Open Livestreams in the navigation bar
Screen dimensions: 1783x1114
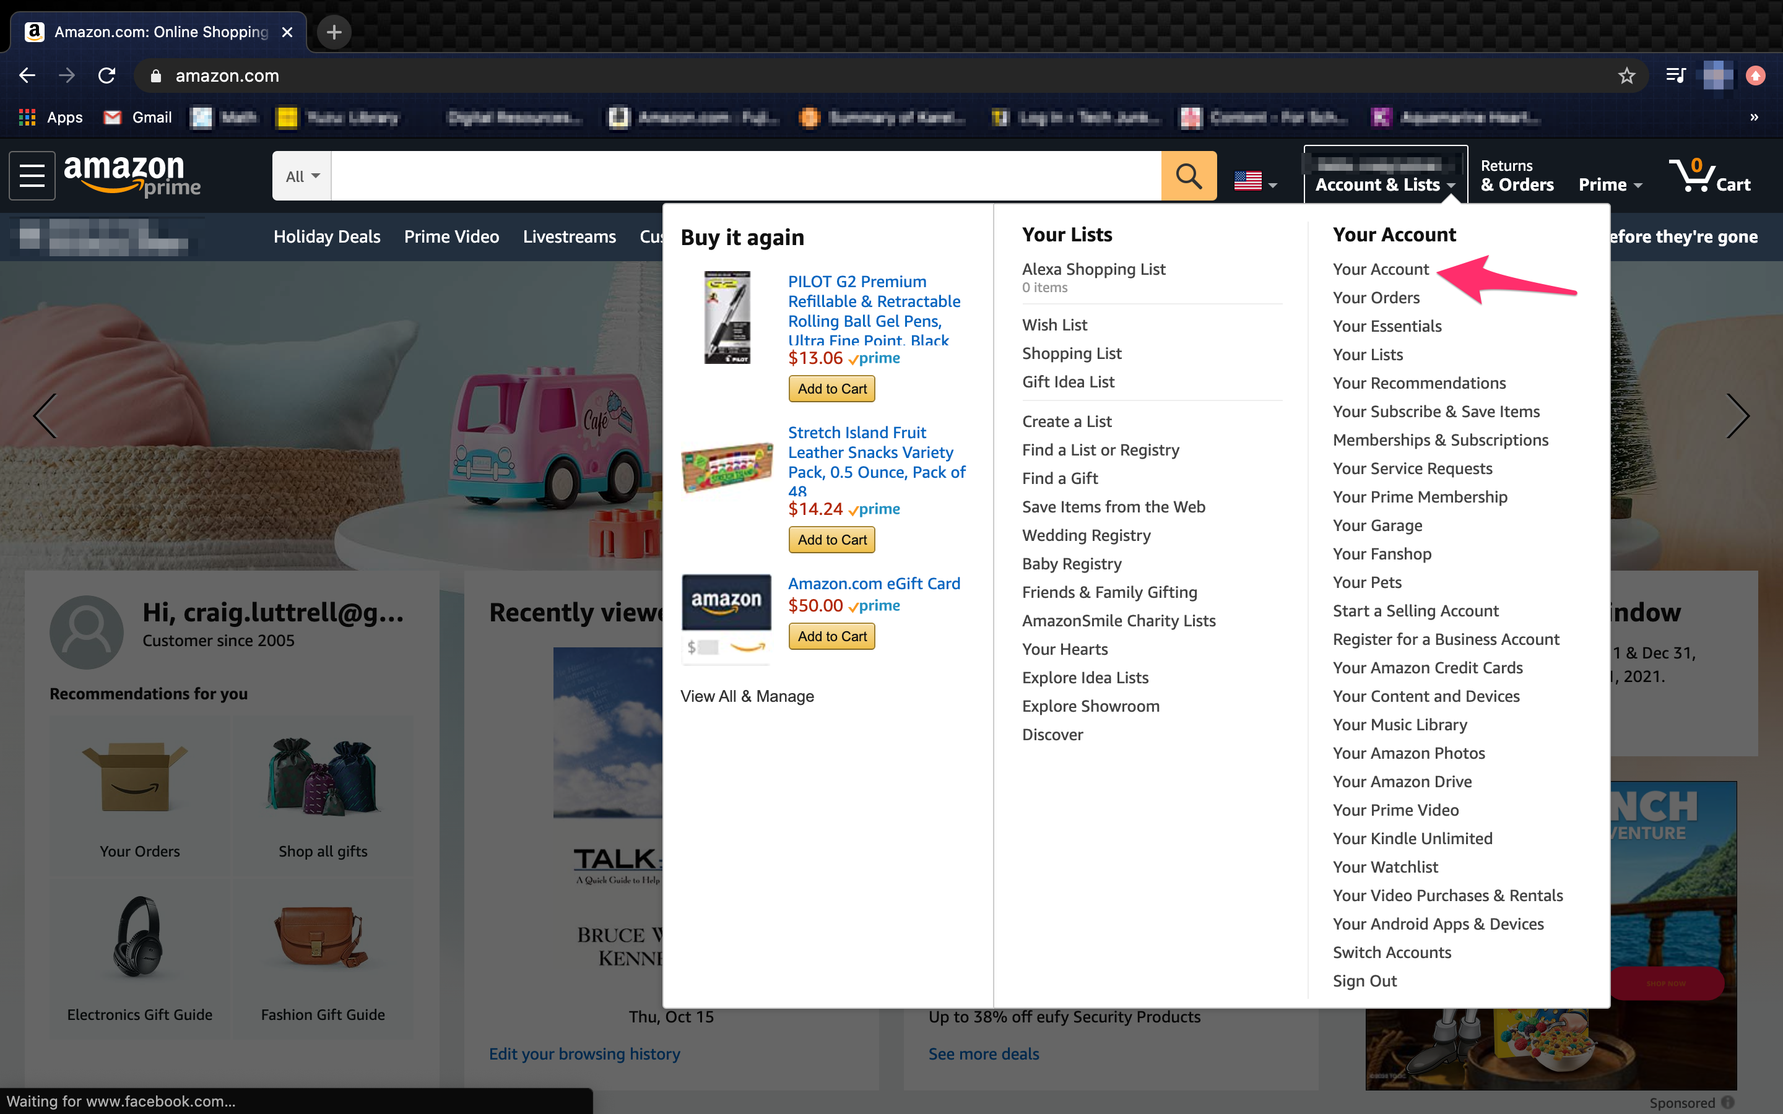(570, 236)
